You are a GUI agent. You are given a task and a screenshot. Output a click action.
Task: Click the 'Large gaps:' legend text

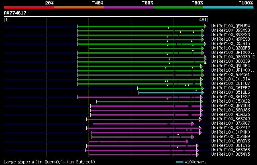coord(17,162)
